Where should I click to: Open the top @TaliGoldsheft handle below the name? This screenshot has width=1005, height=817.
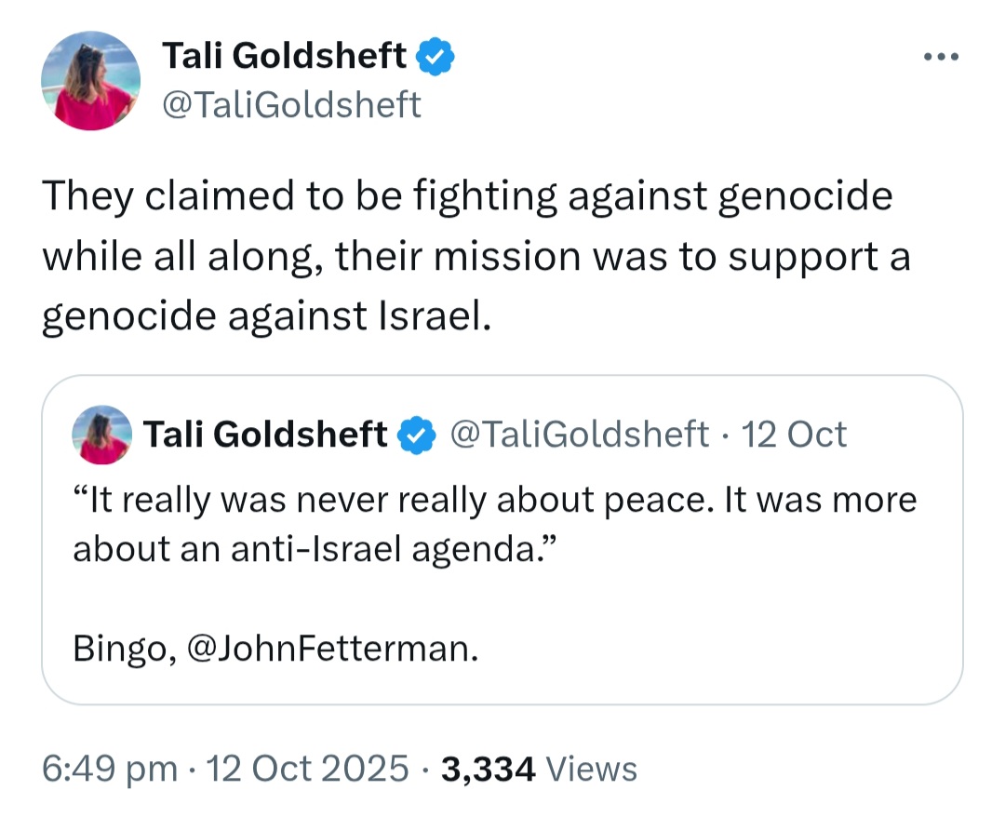291,104
